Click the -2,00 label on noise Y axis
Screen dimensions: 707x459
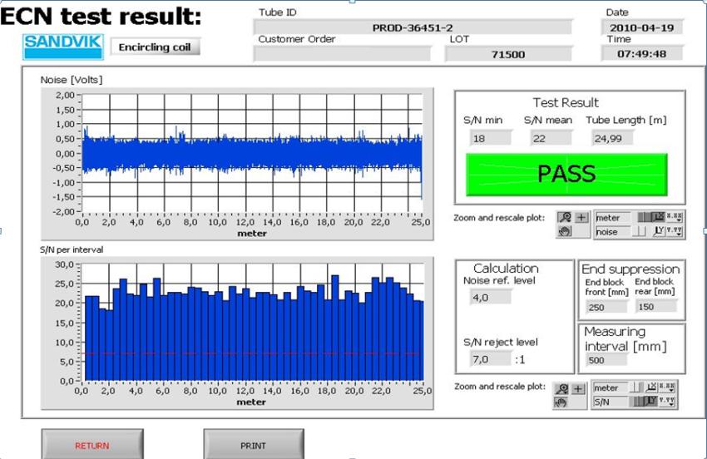tap(64, 211)
